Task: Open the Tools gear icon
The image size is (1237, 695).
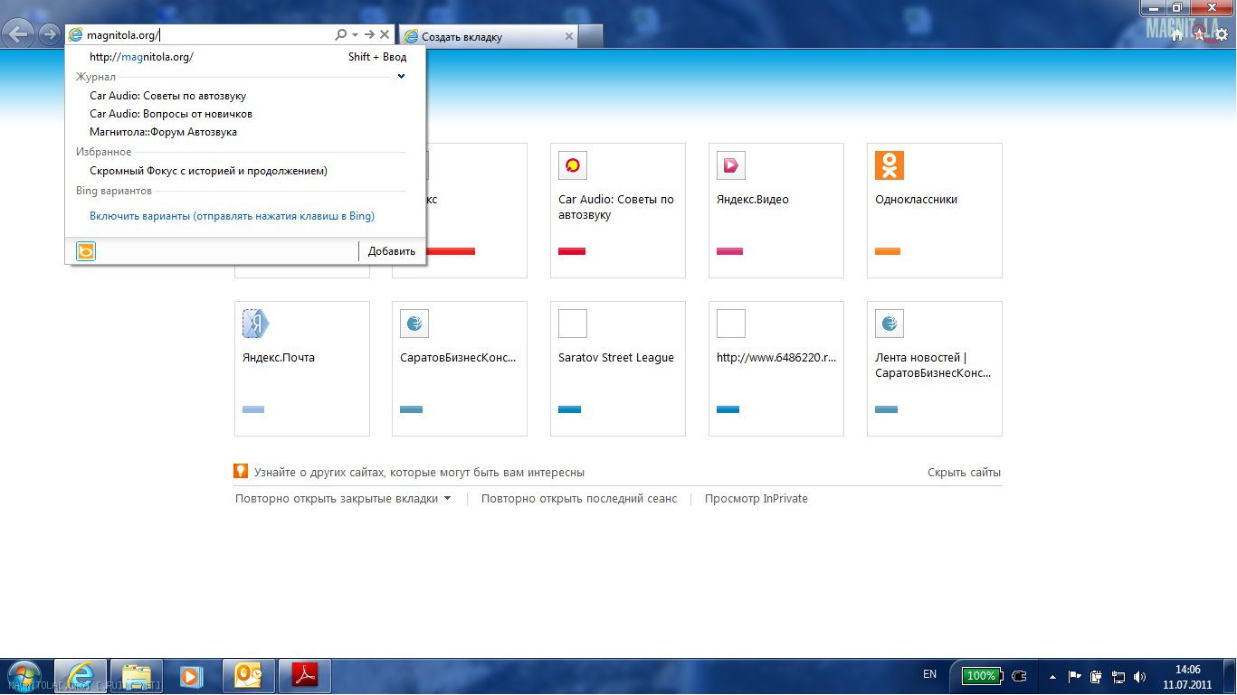Action: tap(1221, 35)
